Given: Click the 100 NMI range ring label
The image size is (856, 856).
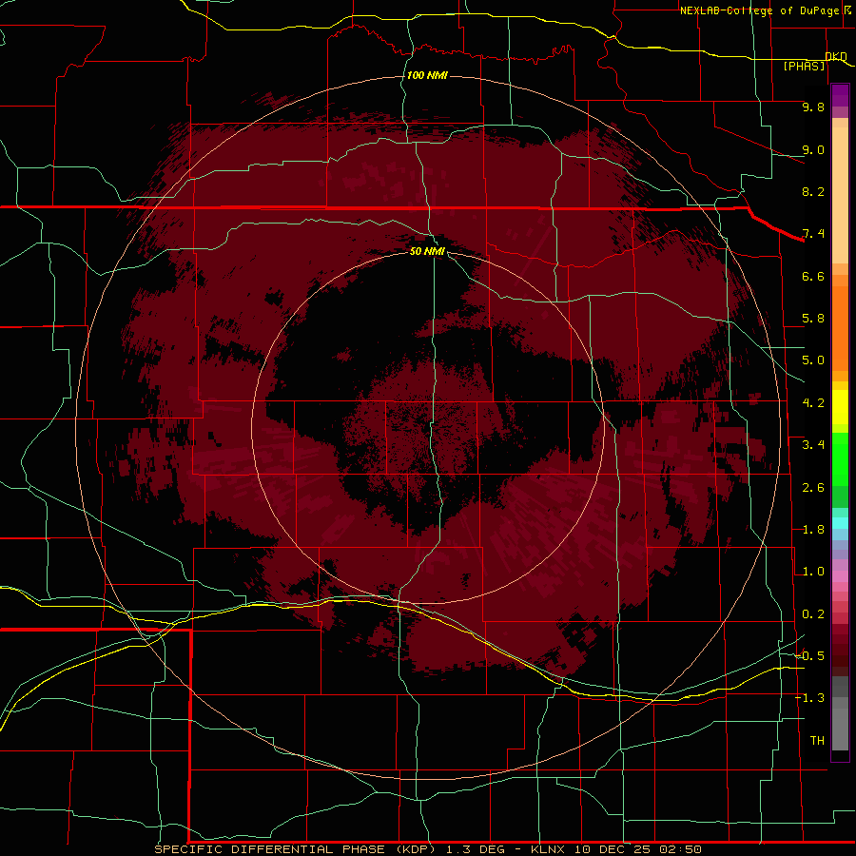Looking at the screenshot, I should click(x=427, y=75).
